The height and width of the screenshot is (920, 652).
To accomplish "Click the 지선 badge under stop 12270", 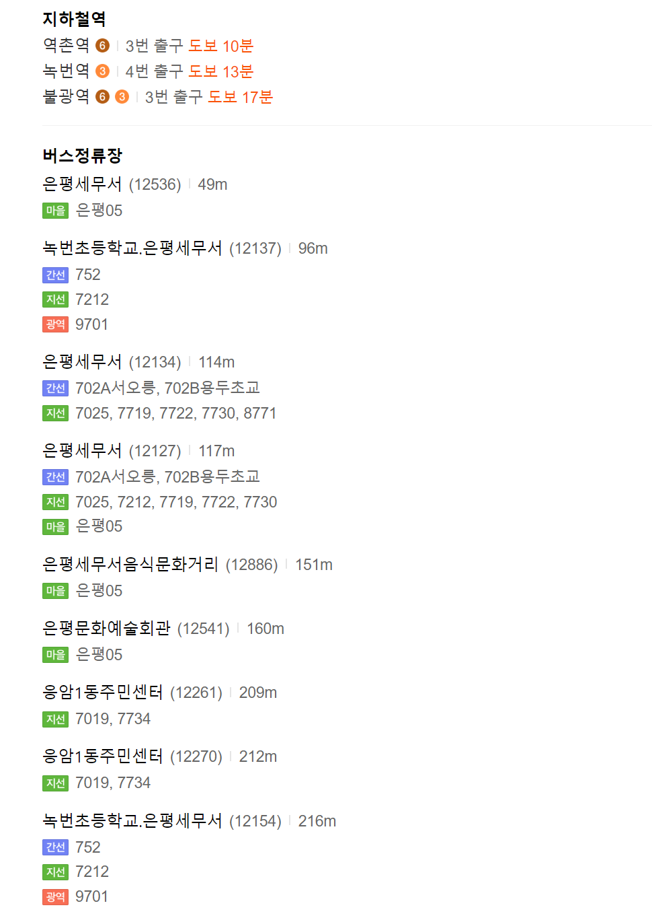I will [x=56, y=783].
